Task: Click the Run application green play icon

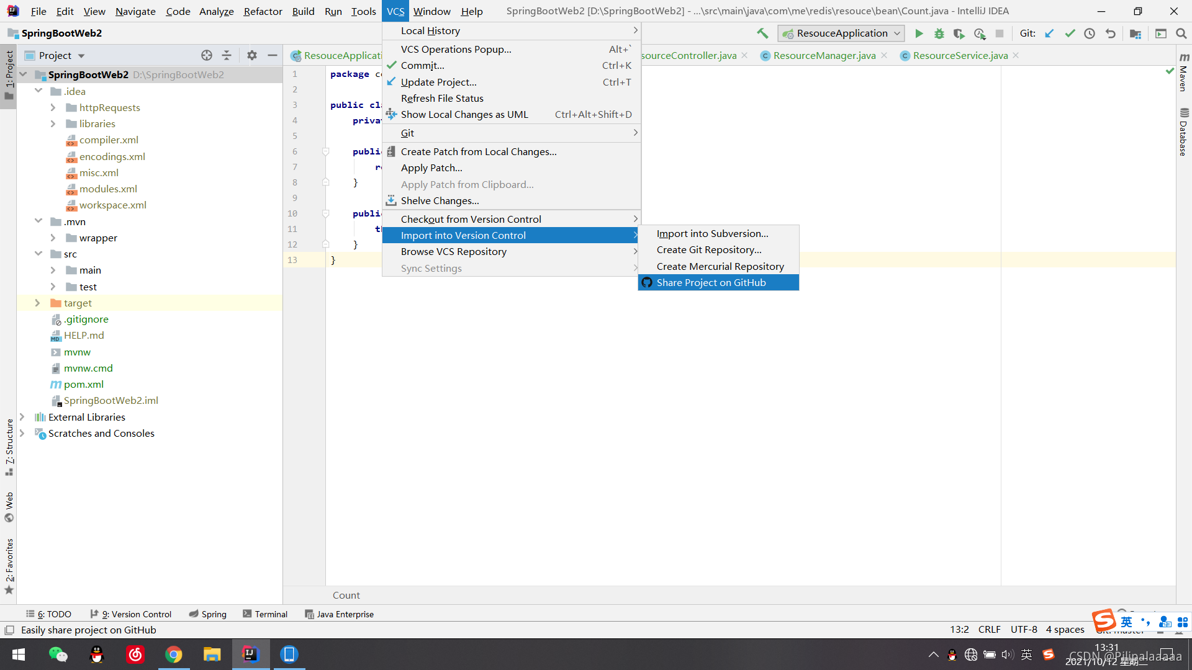Action: pyautogui.click(x=919, y=33)
